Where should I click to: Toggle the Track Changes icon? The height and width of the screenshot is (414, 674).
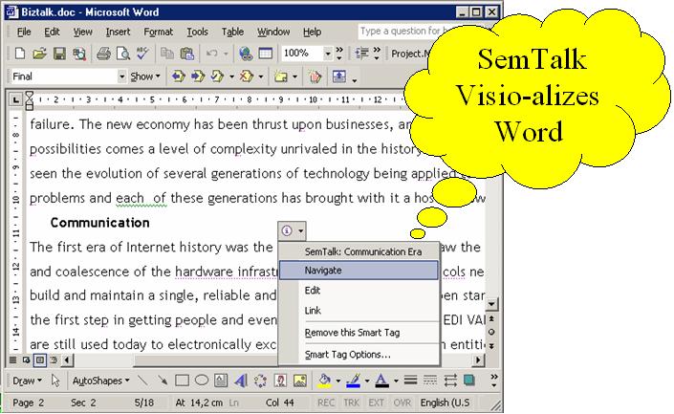click(315, 76)
